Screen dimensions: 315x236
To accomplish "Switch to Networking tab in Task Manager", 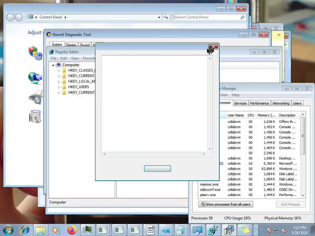I will click(281, 103).
